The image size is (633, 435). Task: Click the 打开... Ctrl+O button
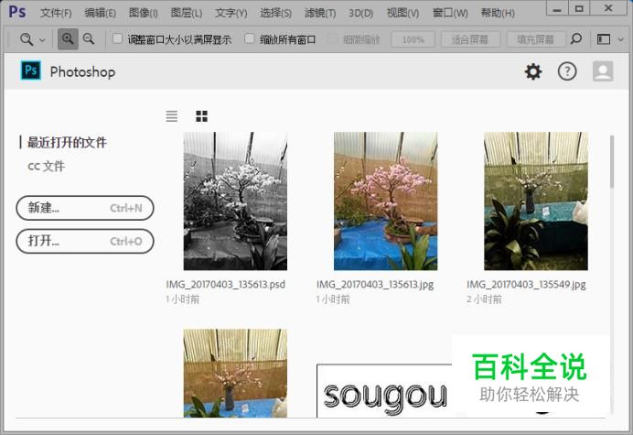coord(85,242)
